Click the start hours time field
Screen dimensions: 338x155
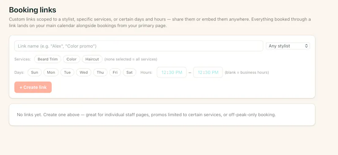(172, 72)
